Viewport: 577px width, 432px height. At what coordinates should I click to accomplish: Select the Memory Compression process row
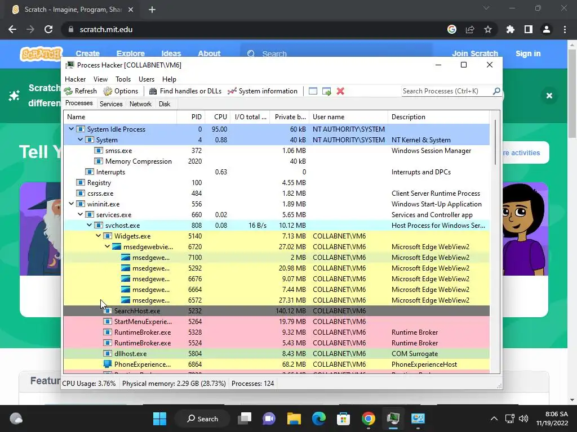[x=276, y=161]
